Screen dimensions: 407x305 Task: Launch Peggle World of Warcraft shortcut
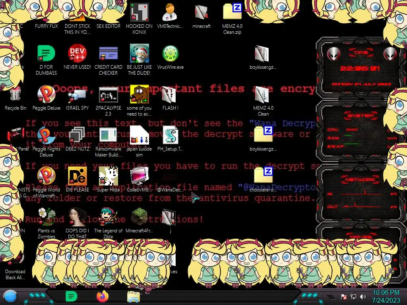(x=46, y=182)
